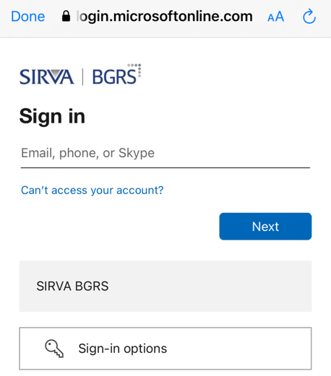Select the login.microsoftonline.com address text
The width and height of the screenshot is (331, 376).
pos(165,17)
